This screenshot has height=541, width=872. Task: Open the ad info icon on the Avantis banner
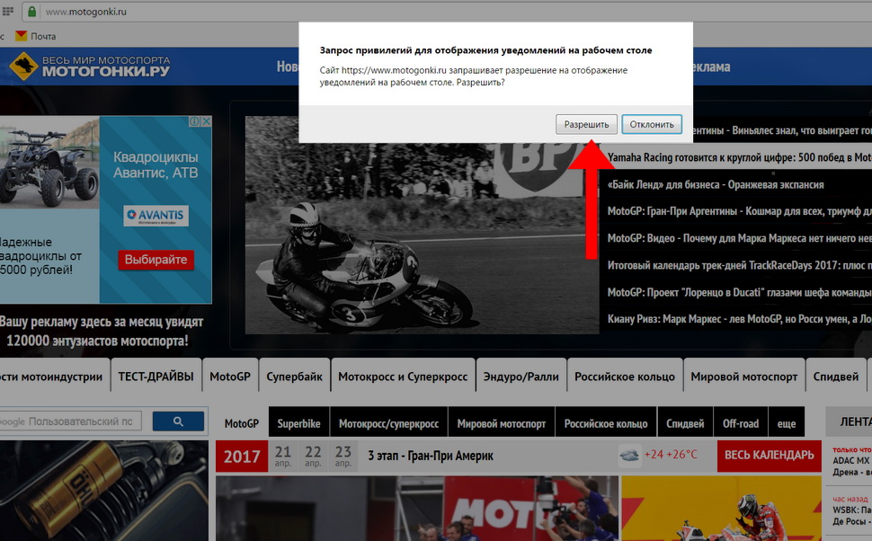point(195,121)
